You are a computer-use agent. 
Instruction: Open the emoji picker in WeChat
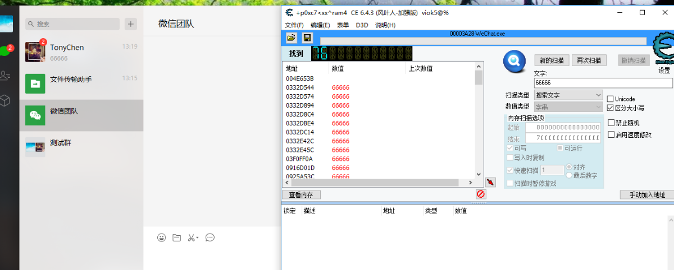(162, 238)
